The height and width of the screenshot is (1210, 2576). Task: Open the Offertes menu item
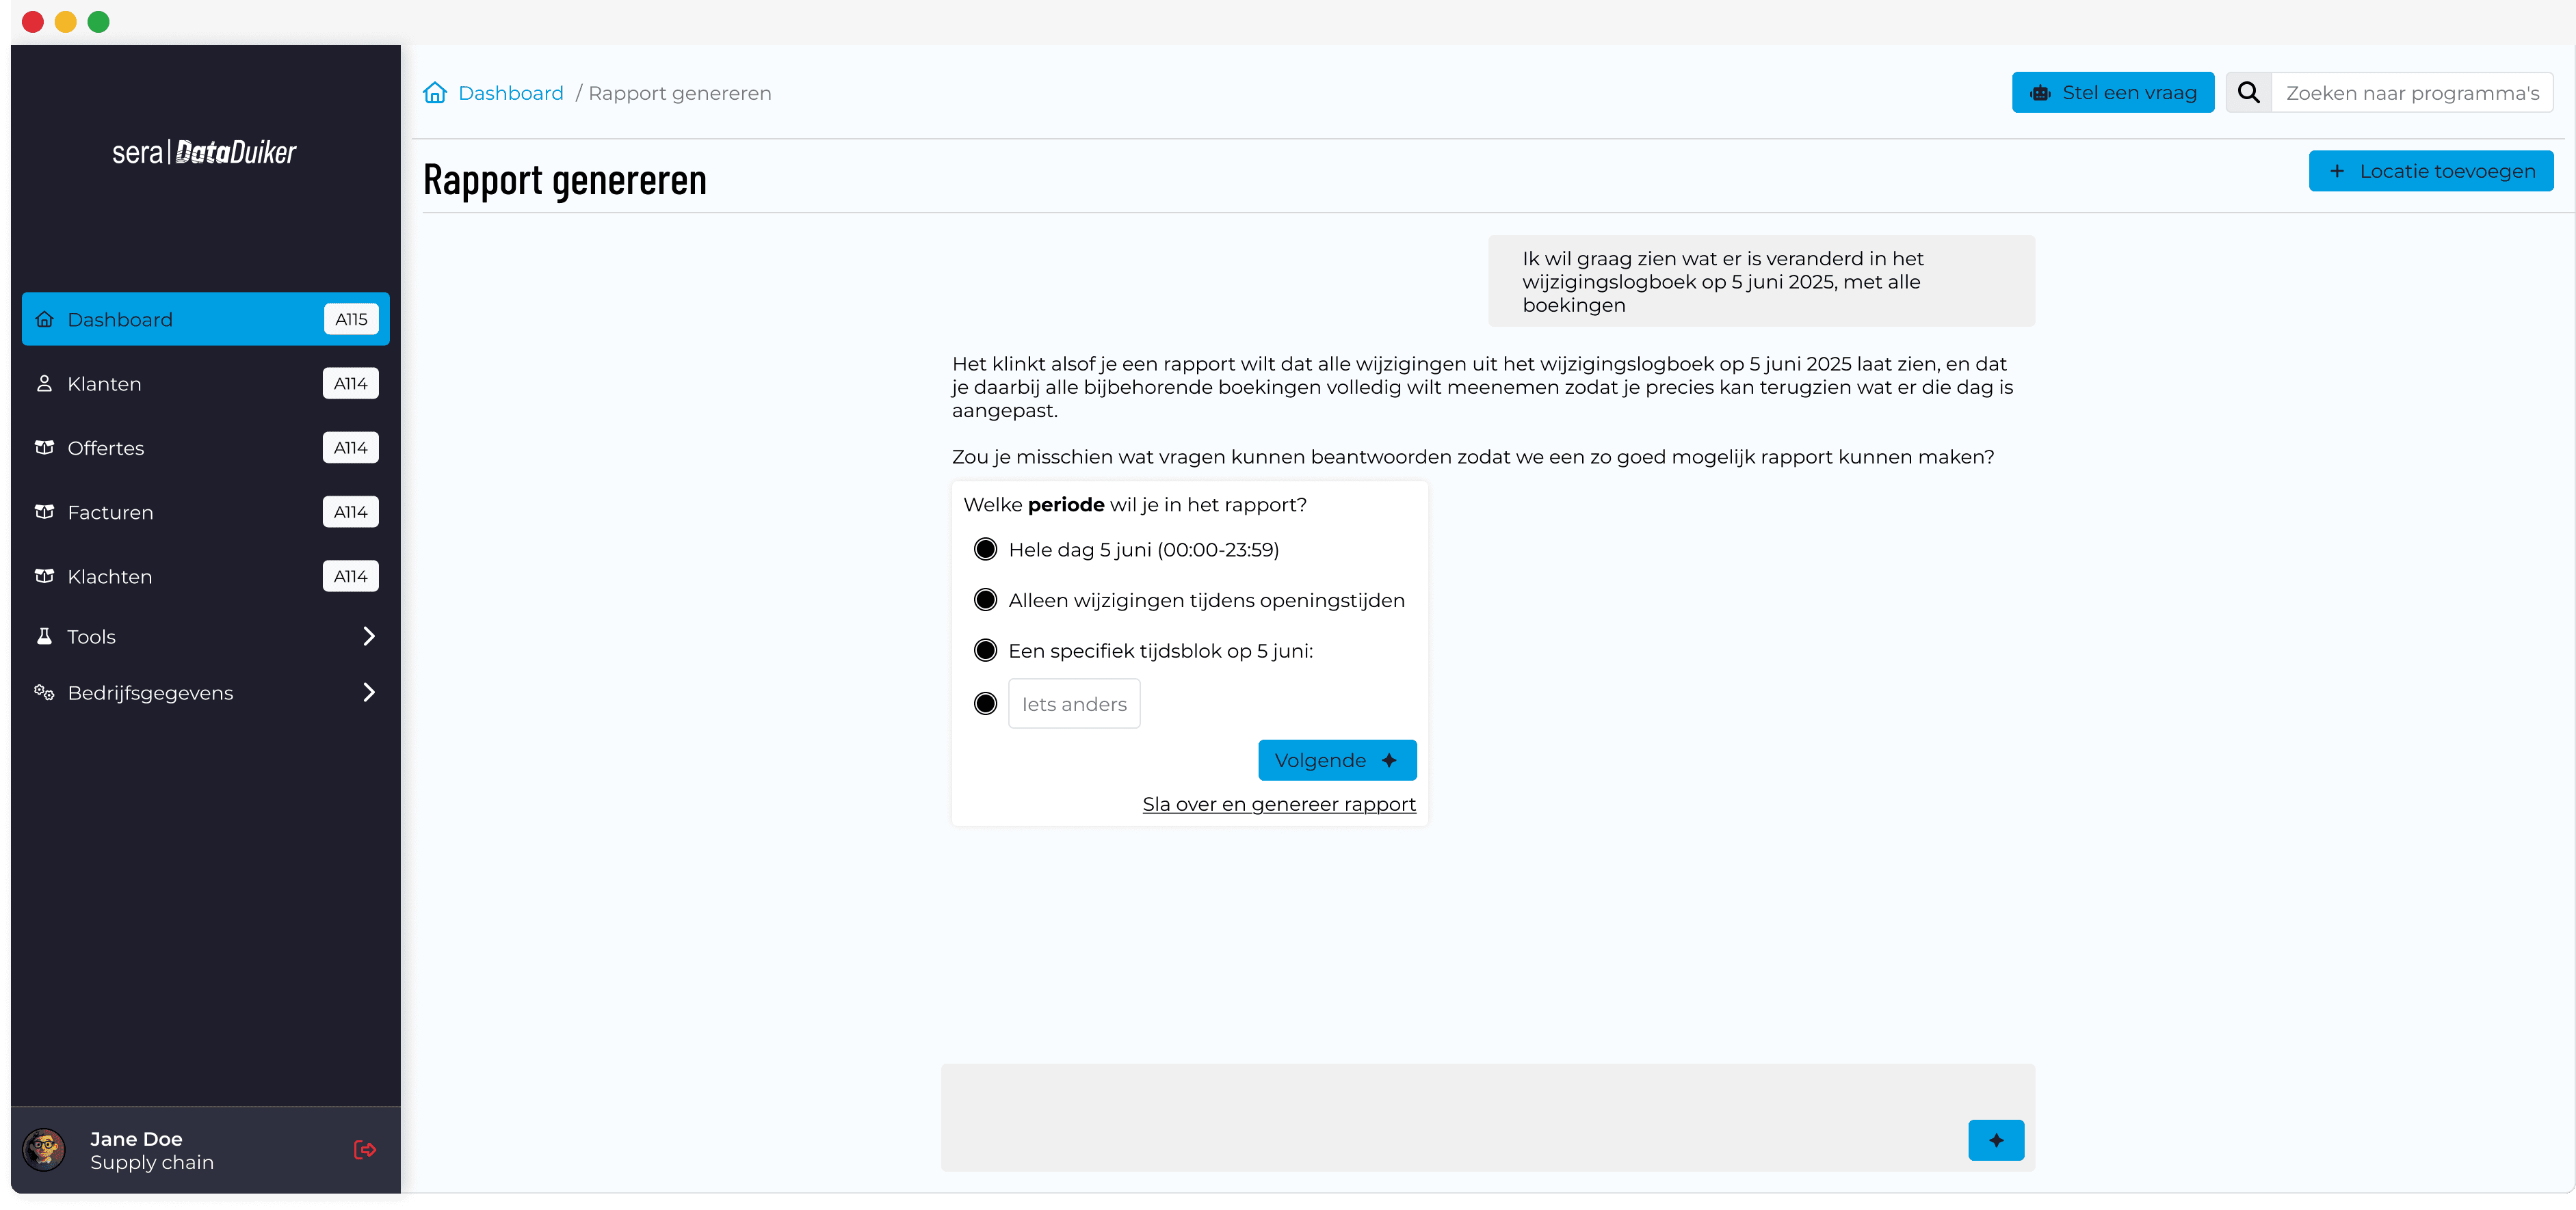(x=106, y=448)
